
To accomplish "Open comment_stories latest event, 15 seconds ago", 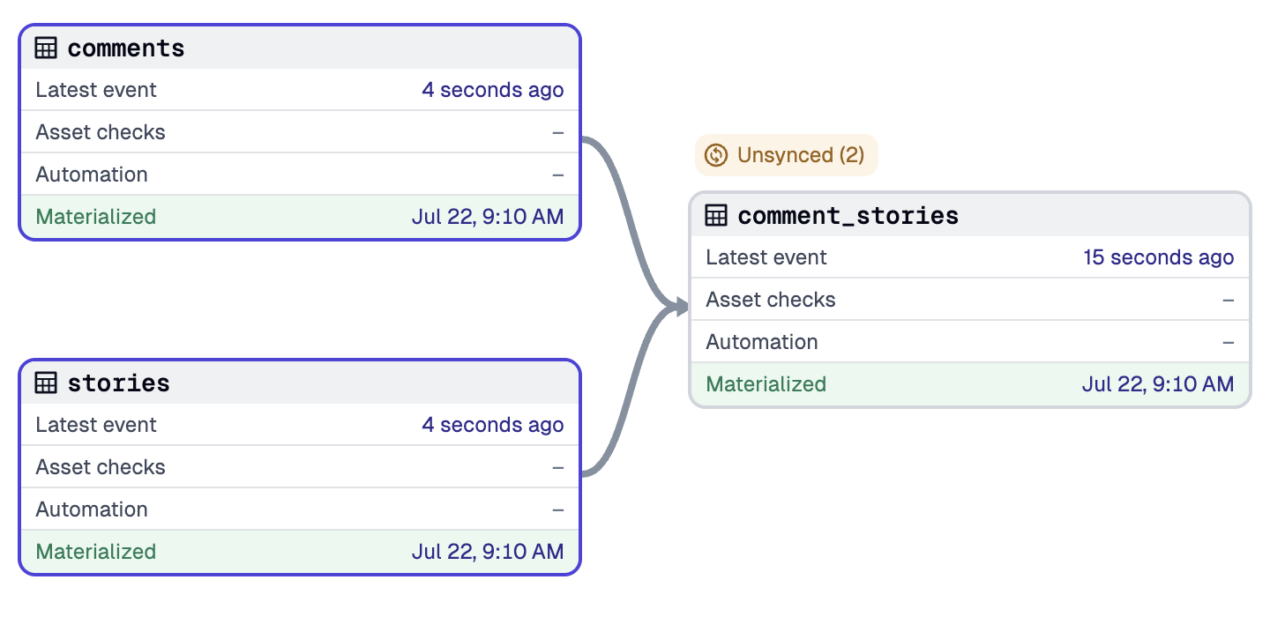I will [x=1159, y=257].
